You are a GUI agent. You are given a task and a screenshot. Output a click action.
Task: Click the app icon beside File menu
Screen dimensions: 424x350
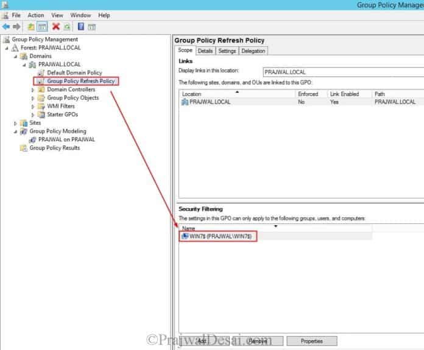tap(5, 15)
